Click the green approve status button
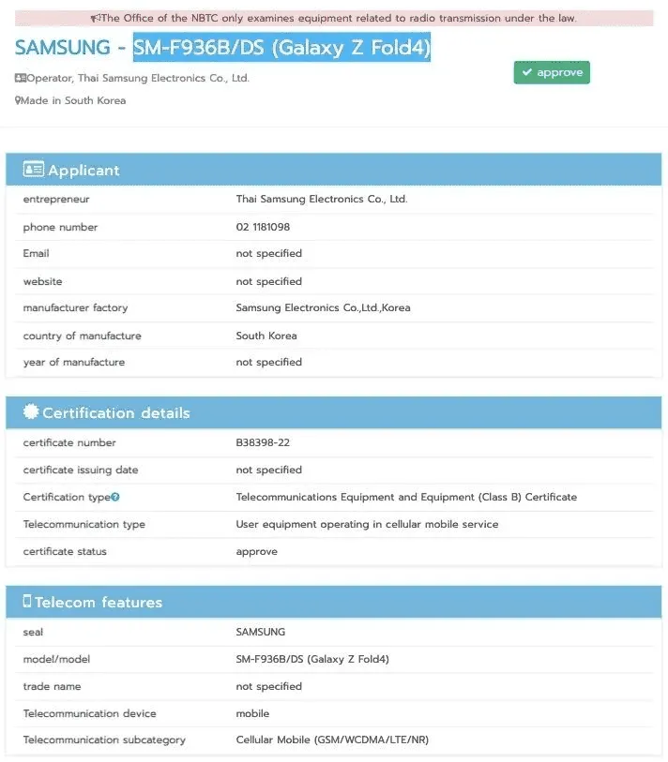 coord(552,72)
